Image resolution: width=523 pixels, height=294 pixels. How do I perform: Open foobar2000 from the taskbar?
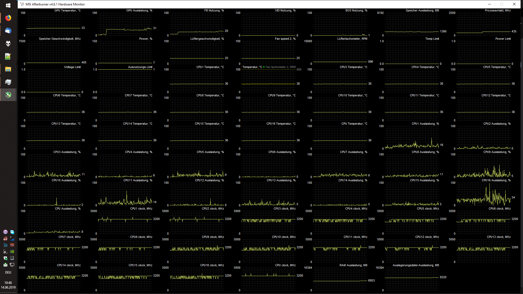8,44
